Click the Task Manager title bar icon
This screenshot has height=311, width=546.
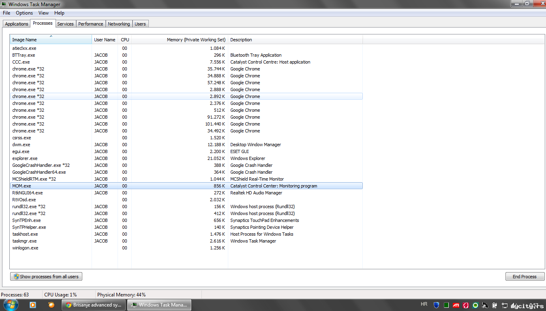4,4
